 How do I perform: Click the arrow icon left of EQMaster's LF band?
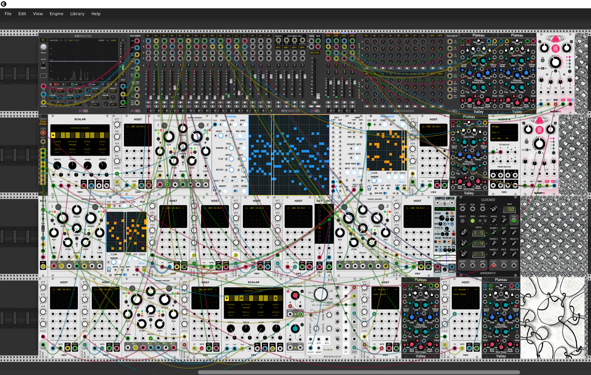[50, 84]
